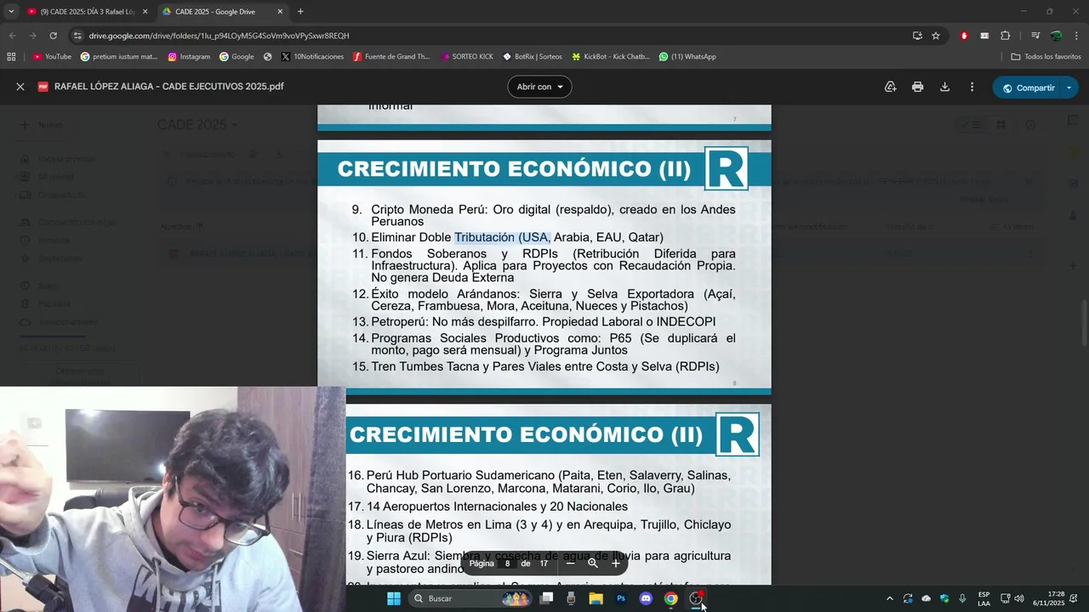Zoom out with the minus button

click(x=570, y=563)
